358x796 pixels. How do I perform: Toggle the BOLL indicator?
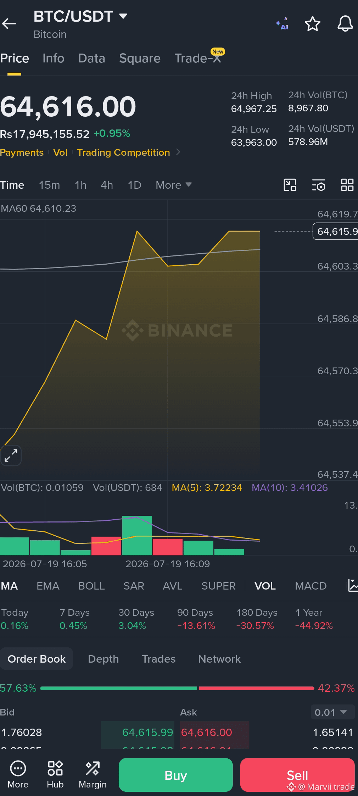point(91,586)
